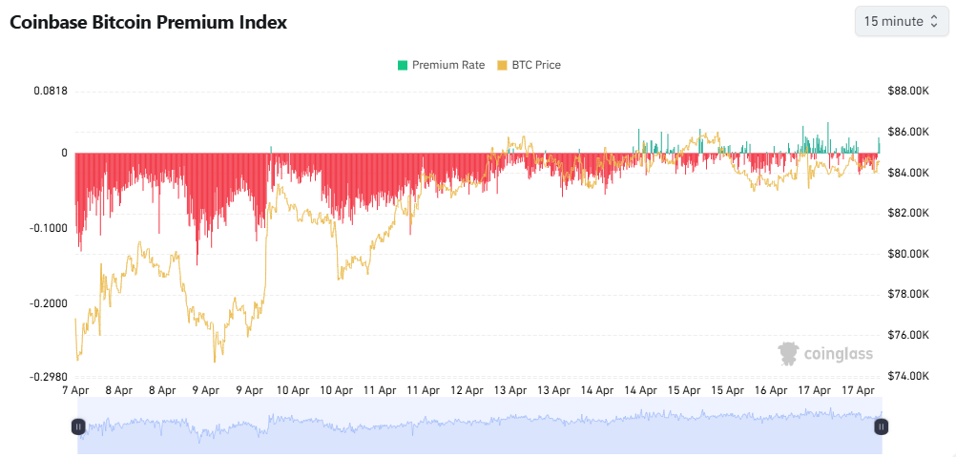The image size is (956, 457).
Task: Click the $86.00K price axis label
Action: (908, 132)
